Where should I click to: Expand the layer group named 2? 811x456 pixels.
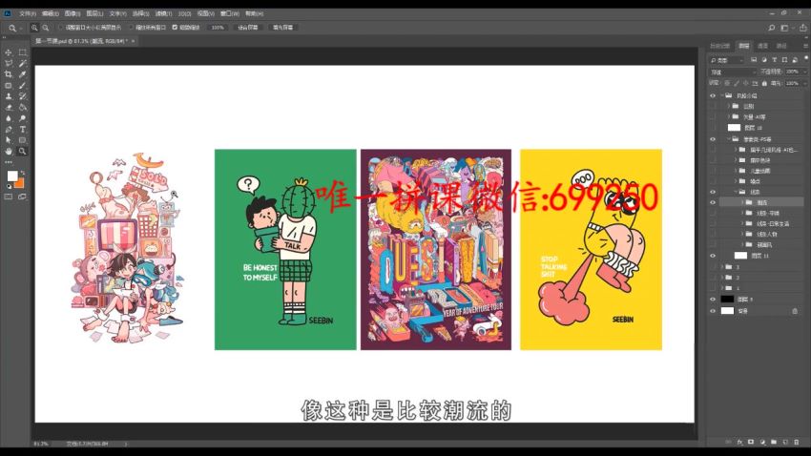pyautogui.click(x=722, y=277)
